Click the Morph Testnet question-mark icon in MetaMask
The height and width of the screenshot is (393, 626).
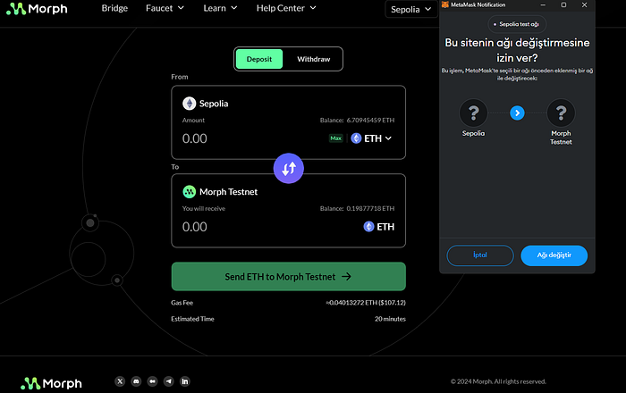pyautogui.click(x=561, y=113)
